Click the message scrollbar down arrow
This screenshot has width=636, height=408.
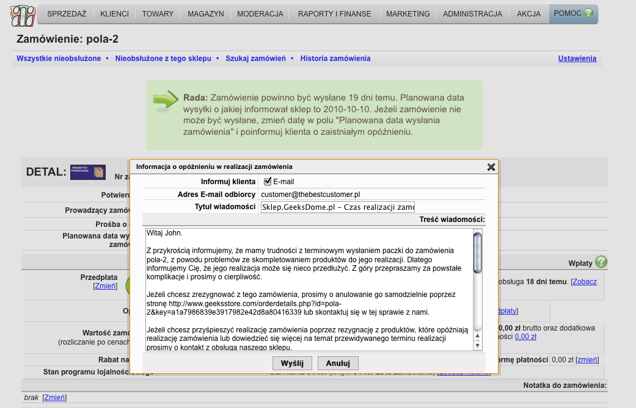point(477,346)
